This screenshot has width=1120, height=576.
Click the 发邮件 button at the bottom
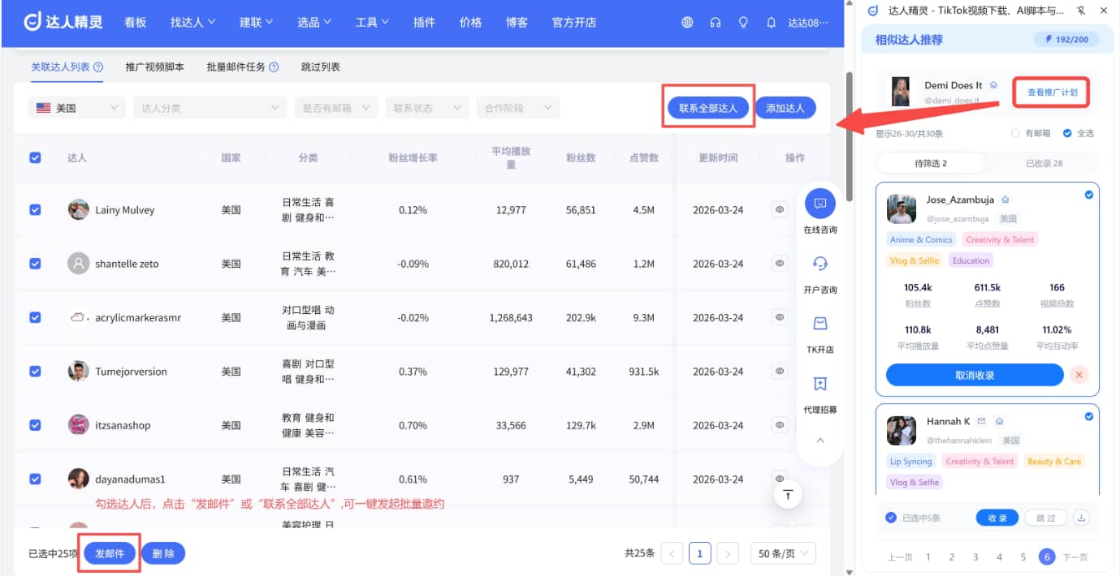point(110,552)
